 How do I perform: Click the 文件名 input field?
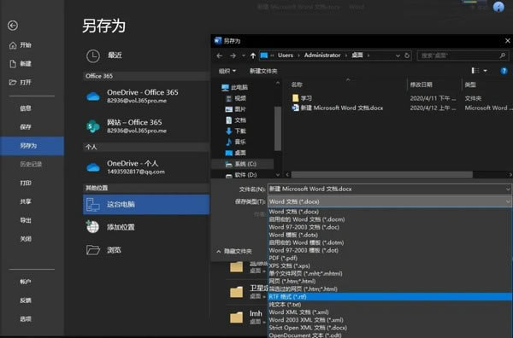pyautogui.click(x=389, y=189)
